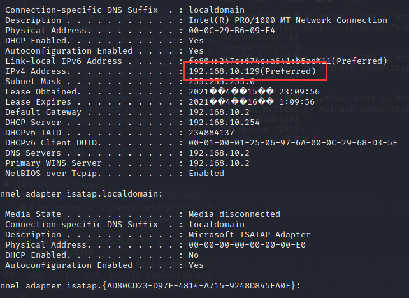409x298 pixels.
Task: Click the Lease Expires timestamp 1:09:56
Action: click(297, 102)
